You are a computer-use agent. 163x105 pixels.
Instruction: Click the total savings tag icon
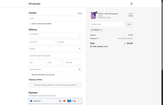pos(91,47)
